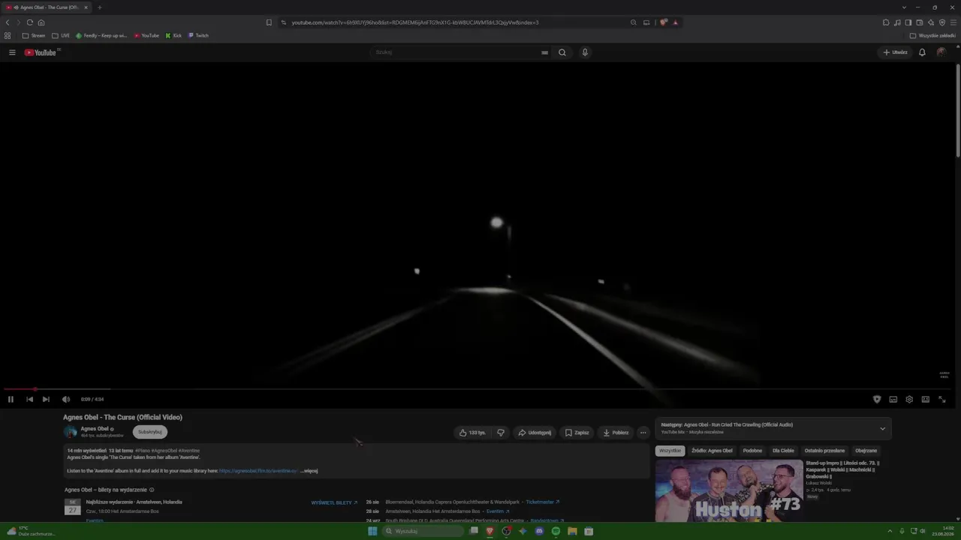Open Wszystkie zakładki bookmarks folder
961x540 pixels.
932,35
